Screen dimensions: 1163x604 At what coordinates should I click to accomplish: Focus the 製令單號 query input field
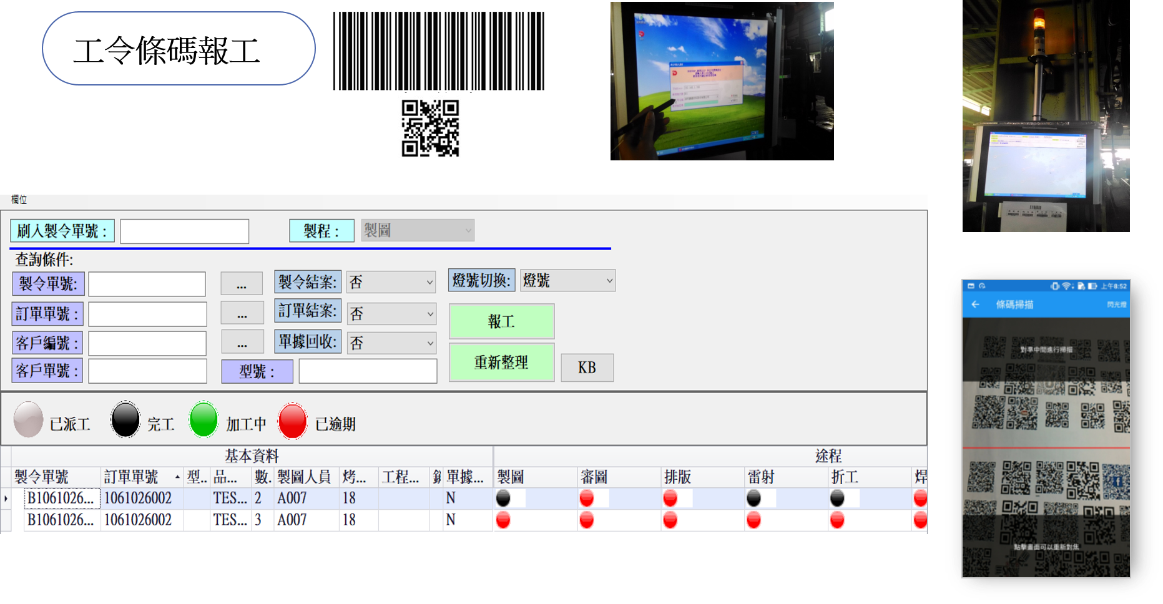coord(147,284)
